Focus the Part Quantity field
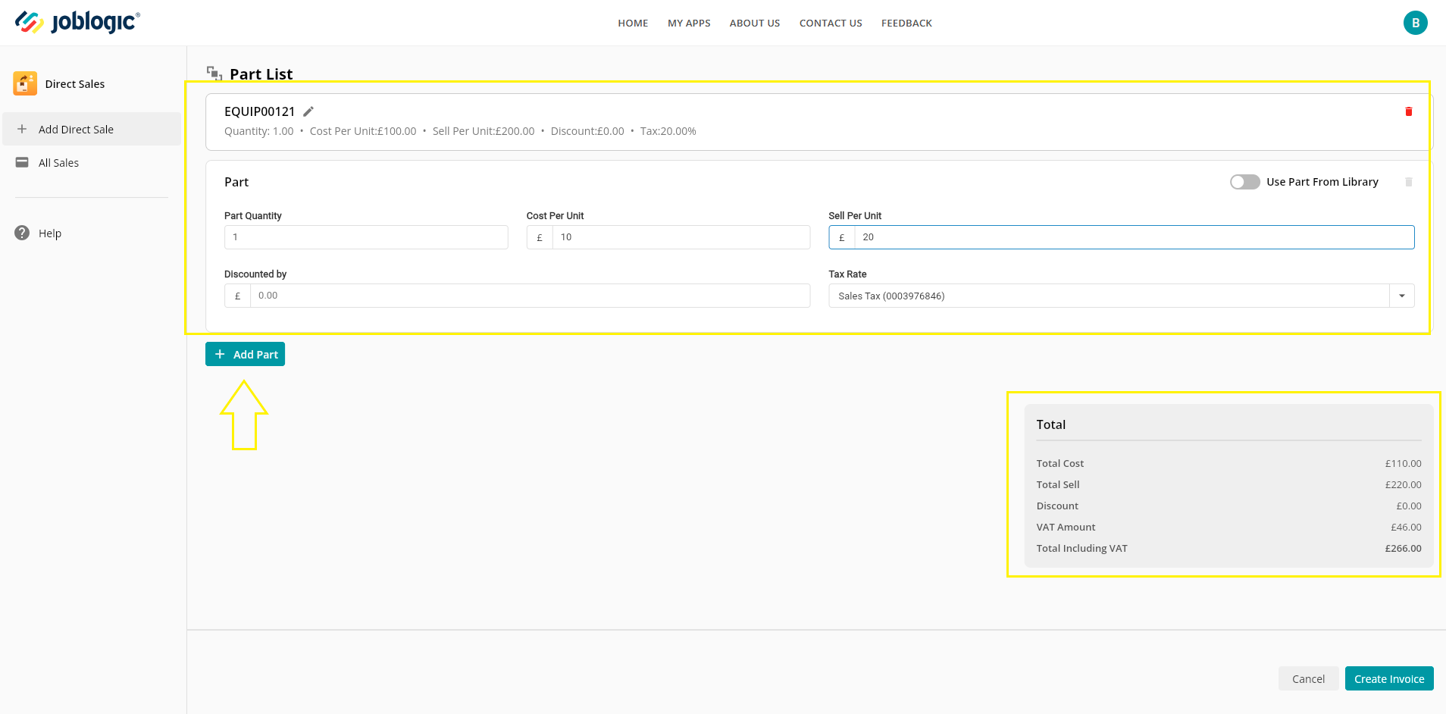Viewport: 1446px width, 714px height. (x=366, y=237)
